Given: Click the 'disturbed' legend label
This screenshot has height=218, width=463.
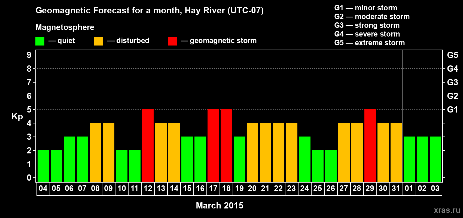Looking at the screenshot, I should 133,41.
